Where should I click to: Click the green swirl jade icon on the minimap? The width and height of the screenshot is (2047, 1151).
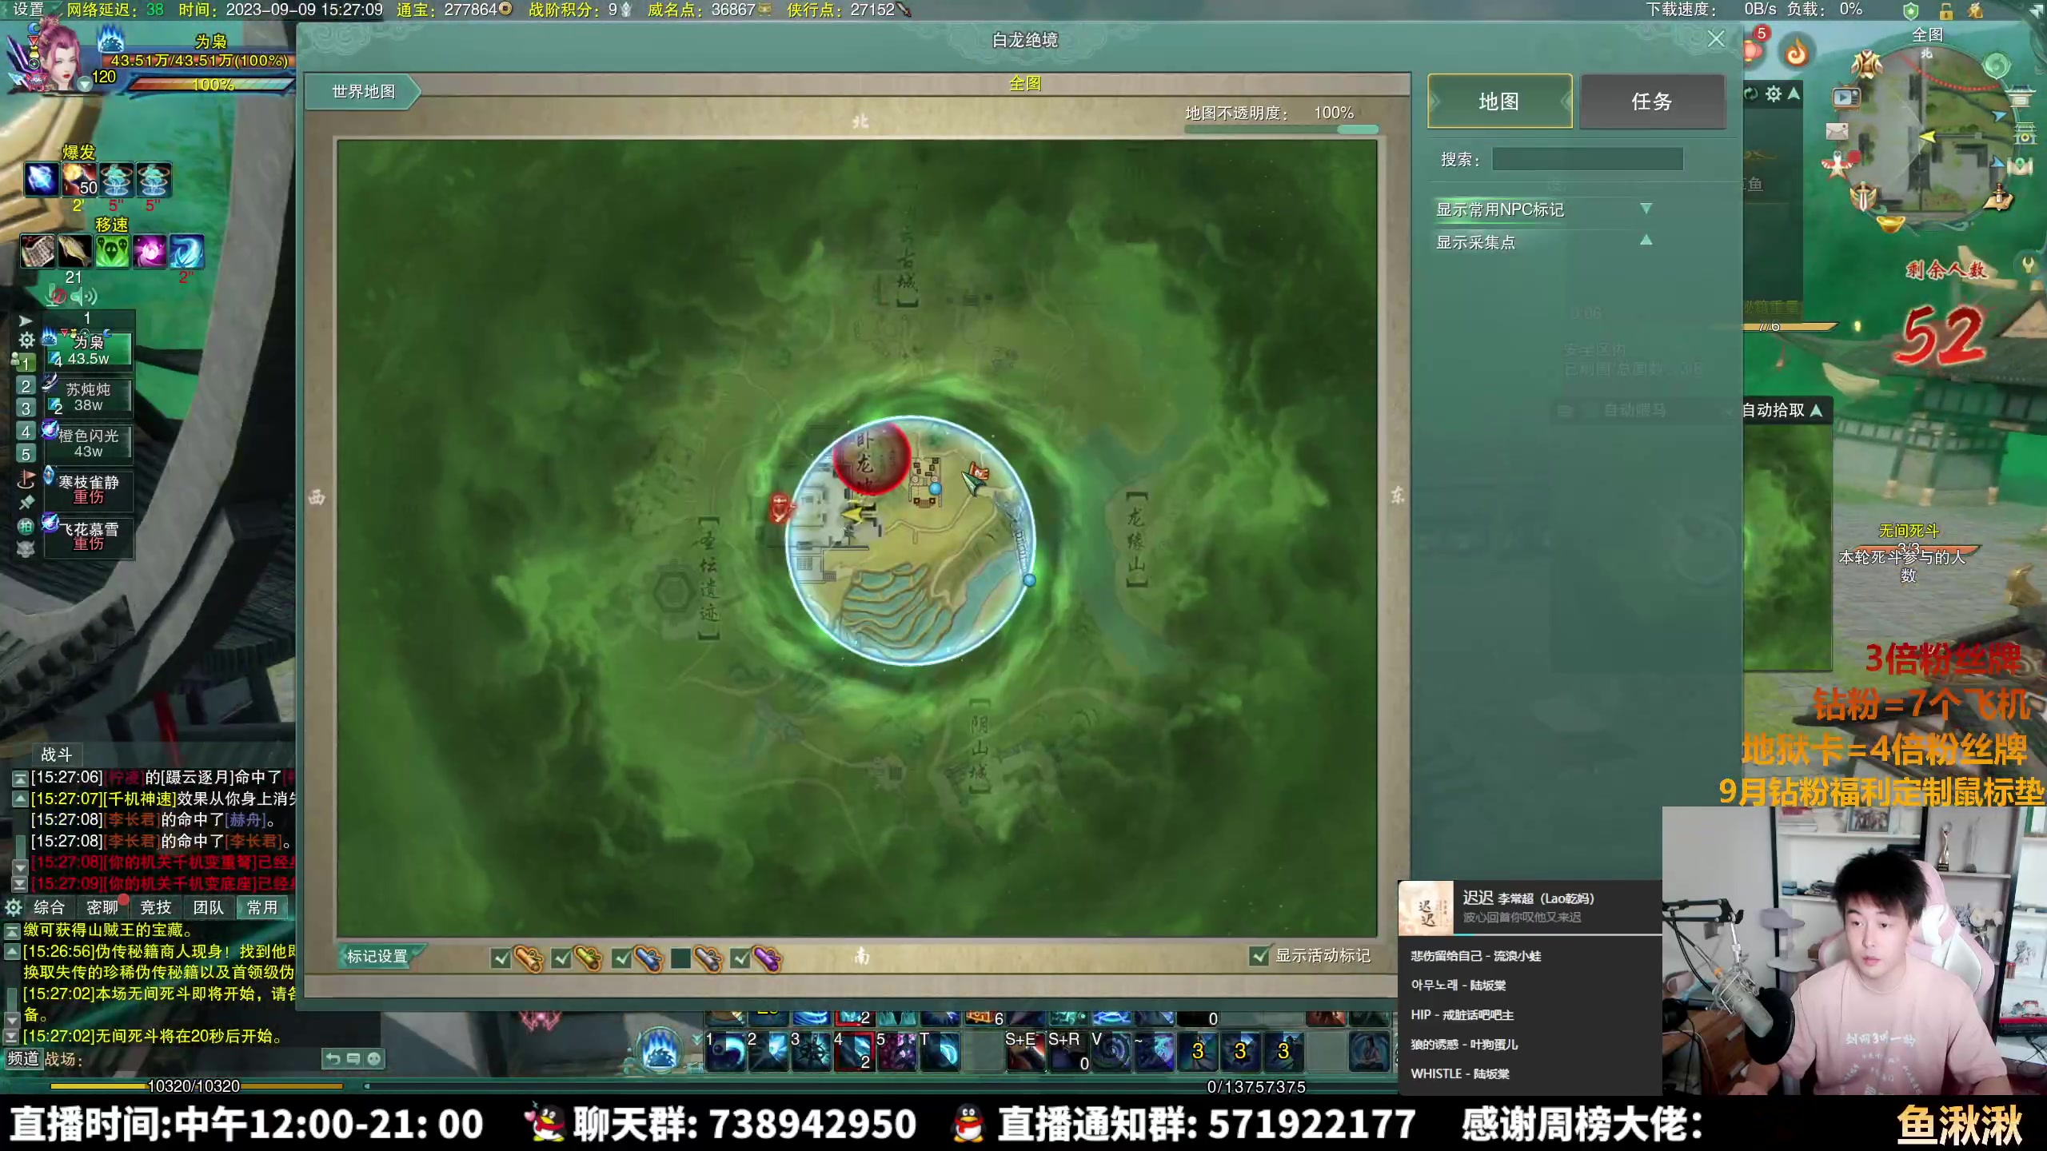coord(1997,65)
